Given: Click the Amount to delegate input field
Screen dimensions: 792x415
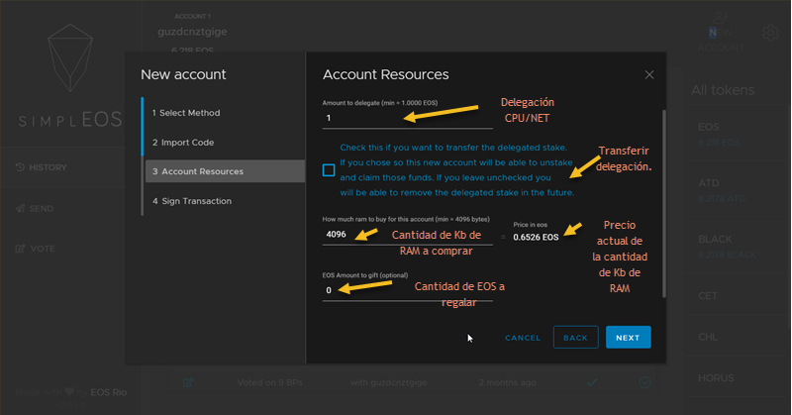Looking at the screenshot, I should 407,118.
